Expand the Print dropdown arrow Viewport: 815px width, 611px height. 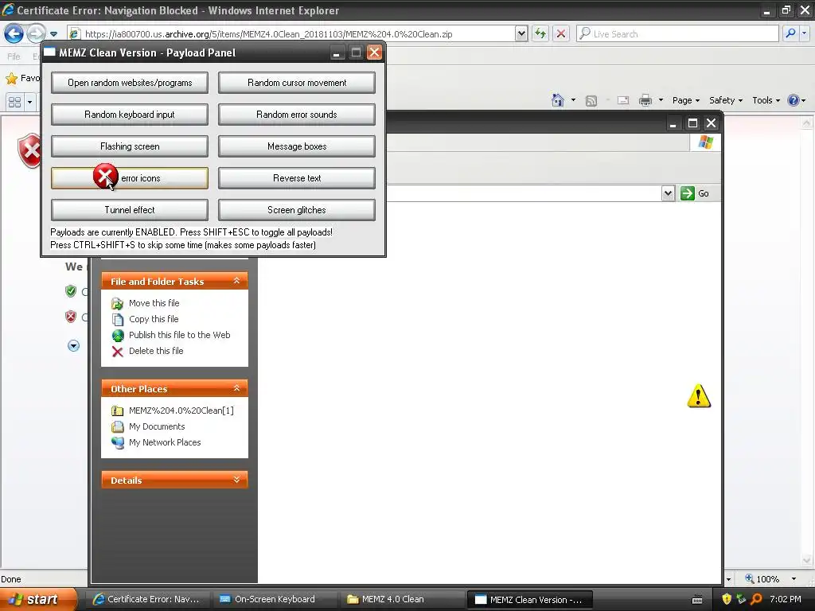[661, 100]
